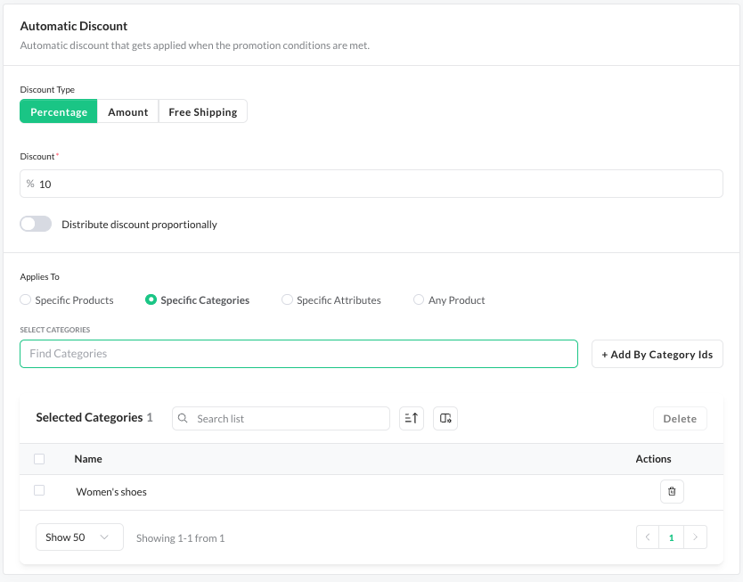The width and height of the screenshot is (743, 582).
Task: Select the Specific Products radio button
Action: click(26, 299)
